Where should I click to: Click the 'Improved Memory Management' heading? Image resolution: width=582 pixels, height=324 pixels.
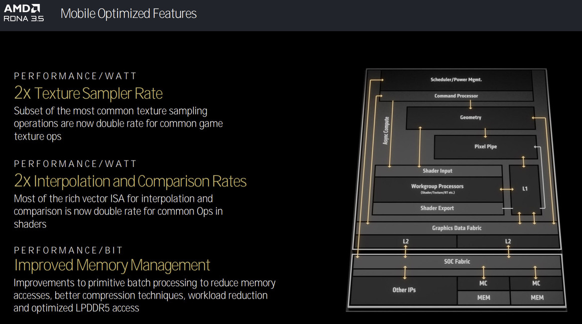[112, 265]
